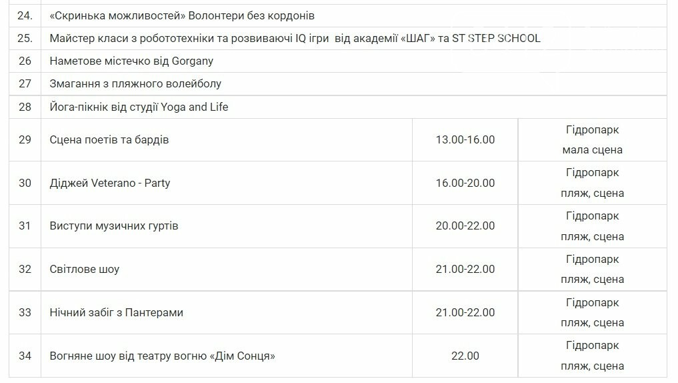
Task: Select the Діджей Veterano - Party cell
Action: pyautogui.click(x=110, y=183)
